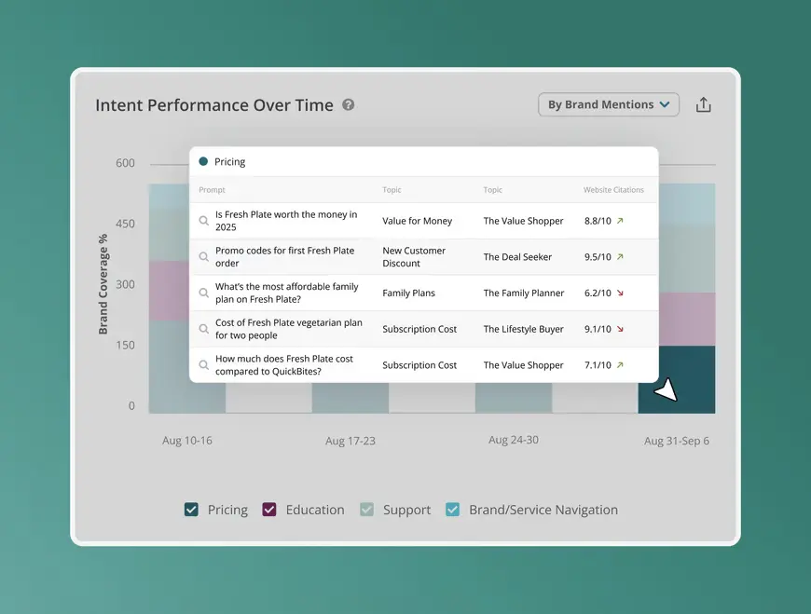Viewport: 811px width, 614px height.
Task: Click the export/share icon in the top right
Action: tap(704, 104)
